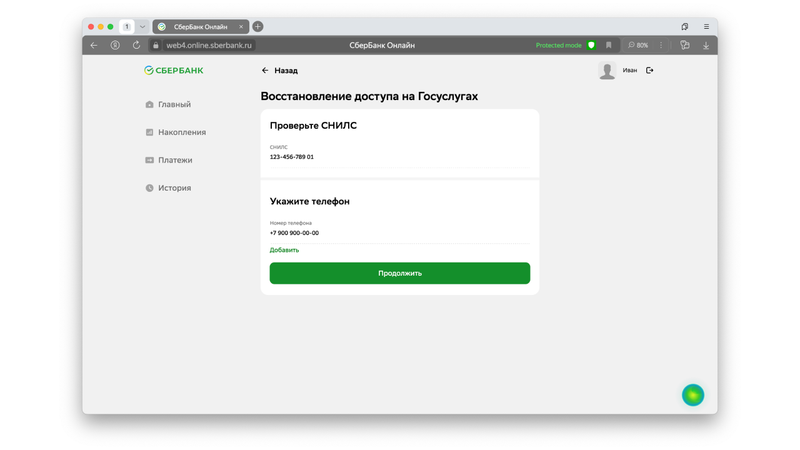Image resolution: width=800 pixels, height=450 pixels.
Task: Bookmark the page with the flag icon
Action: pyautogui.click(x=609, y=45)
